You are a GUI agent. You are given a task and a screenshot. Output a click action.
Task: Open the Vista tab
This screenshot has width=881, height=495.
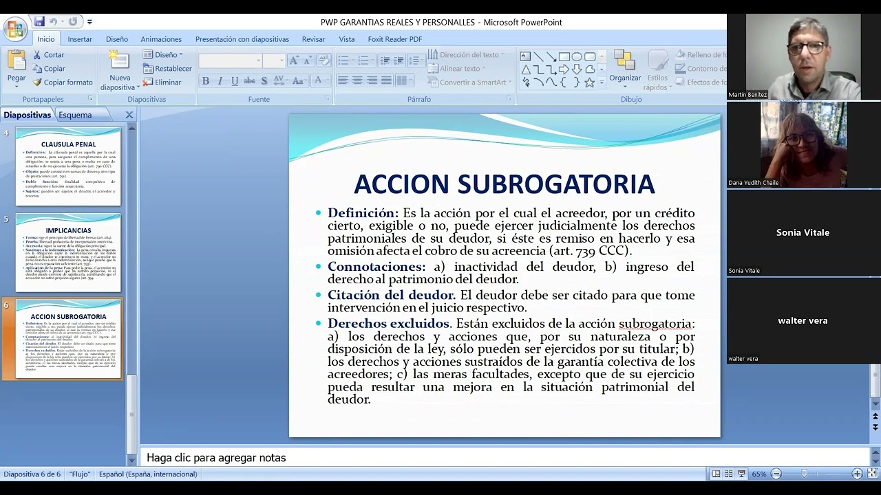[x=347, y=39]
